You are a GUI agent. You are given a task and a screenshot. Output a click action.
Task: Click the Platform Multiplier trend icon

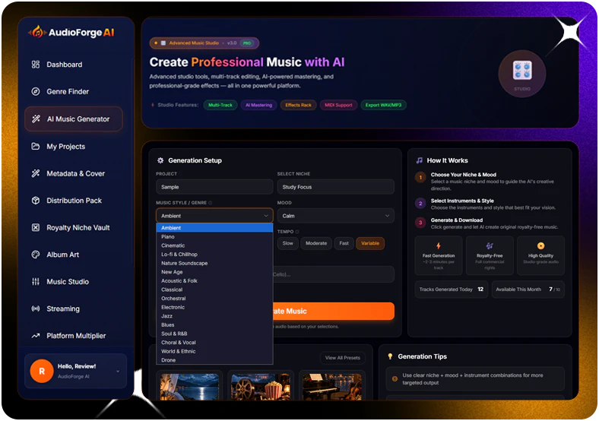[36, 336]
